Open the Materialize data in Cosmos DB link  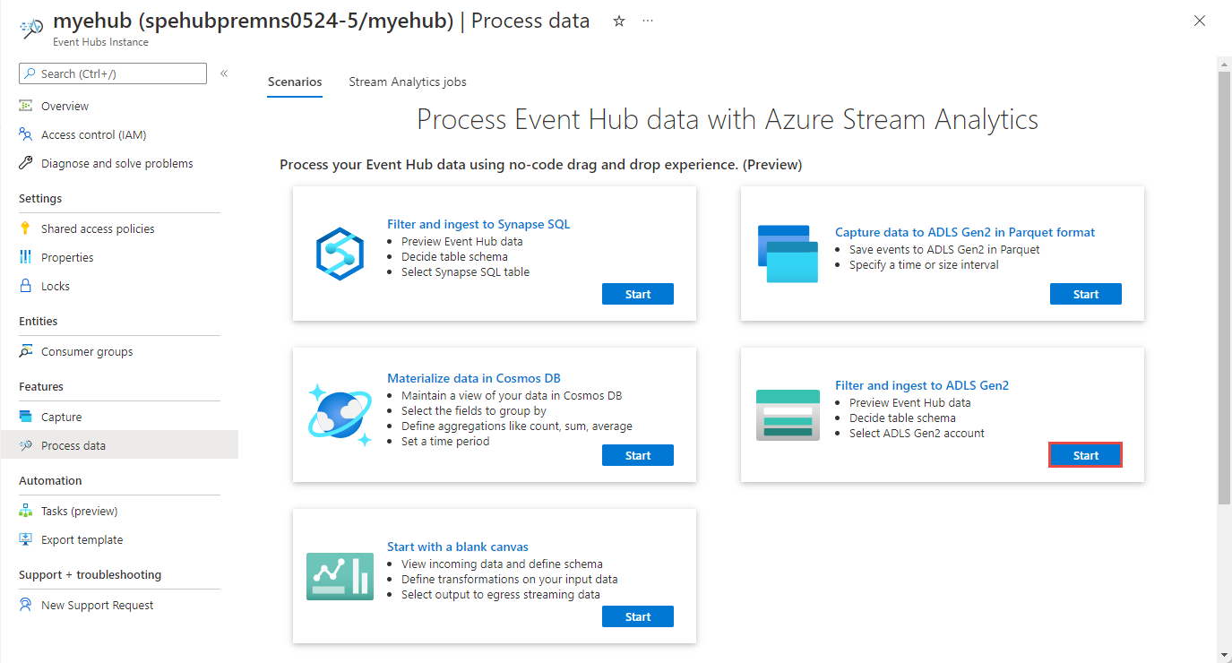point(473,378)
